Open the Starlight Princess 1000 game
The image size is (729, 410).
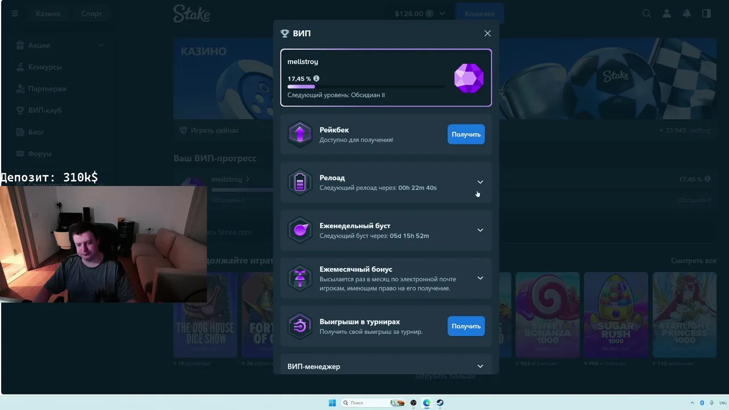pyautogui.click(x=684, y=315)
